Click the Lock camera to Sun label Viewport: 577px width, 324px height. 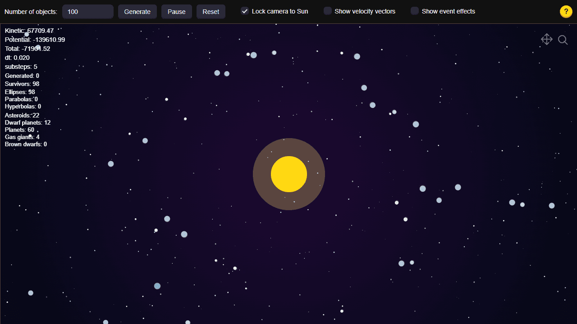(x=280, y=11)
